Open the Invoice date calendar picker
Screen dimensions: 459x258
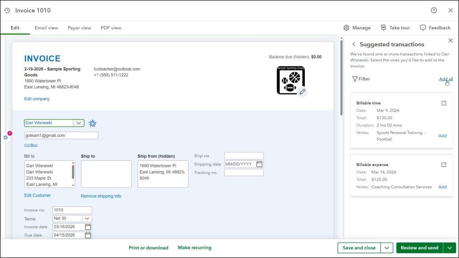(x=88, y=227)
